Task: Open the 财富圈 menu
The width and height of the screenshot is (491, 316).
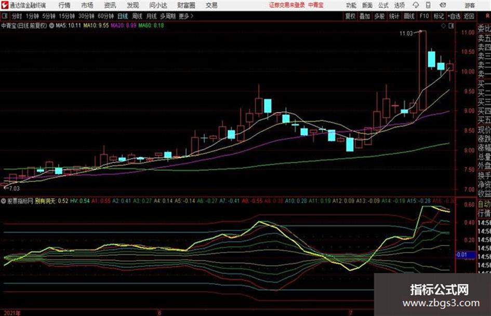Action: (186, 5)
